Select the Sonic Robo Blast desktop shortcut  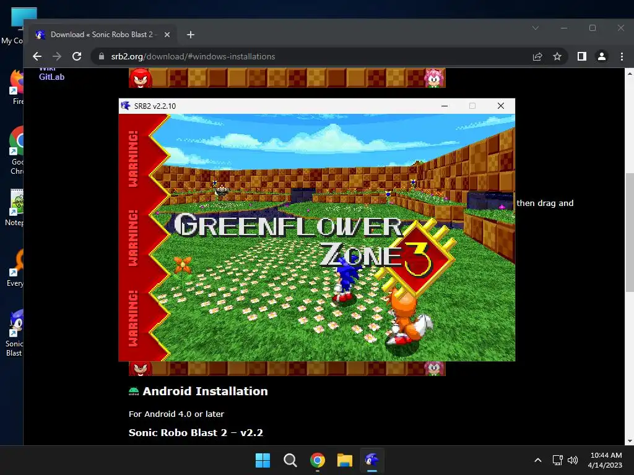tap(15, 333)
